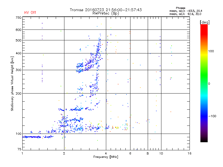Image resolution: width=223 pixels, height=167 pixels.
Task: Click the y-axis label "400"
Action: coord(18,53)
